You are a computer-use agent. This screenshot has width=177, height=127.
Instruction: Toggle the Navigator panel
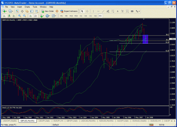(27, 11)
